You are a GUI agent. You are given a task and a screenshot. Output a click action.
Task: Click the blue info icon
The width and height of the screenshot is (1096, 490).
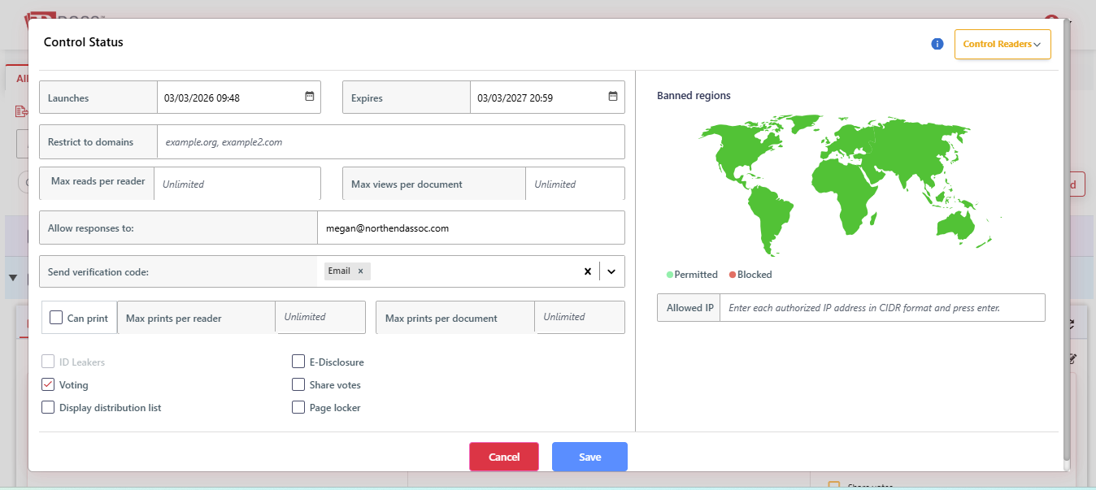tap(937, 44)
